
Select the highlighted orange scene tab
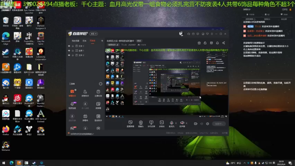[x=93, y=41]
